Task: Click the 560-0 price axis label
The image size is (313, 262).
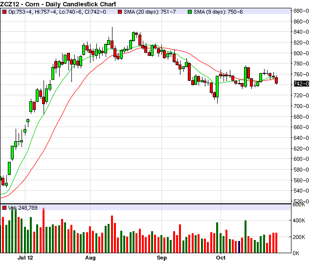Action: click(301, 180)
